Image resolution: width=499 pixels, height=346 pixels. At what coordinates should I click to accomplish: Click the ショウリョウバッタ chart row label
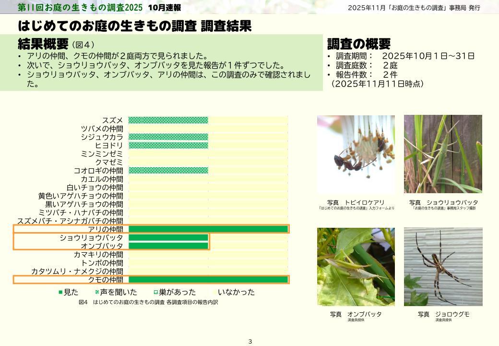(x=91, y=238)
